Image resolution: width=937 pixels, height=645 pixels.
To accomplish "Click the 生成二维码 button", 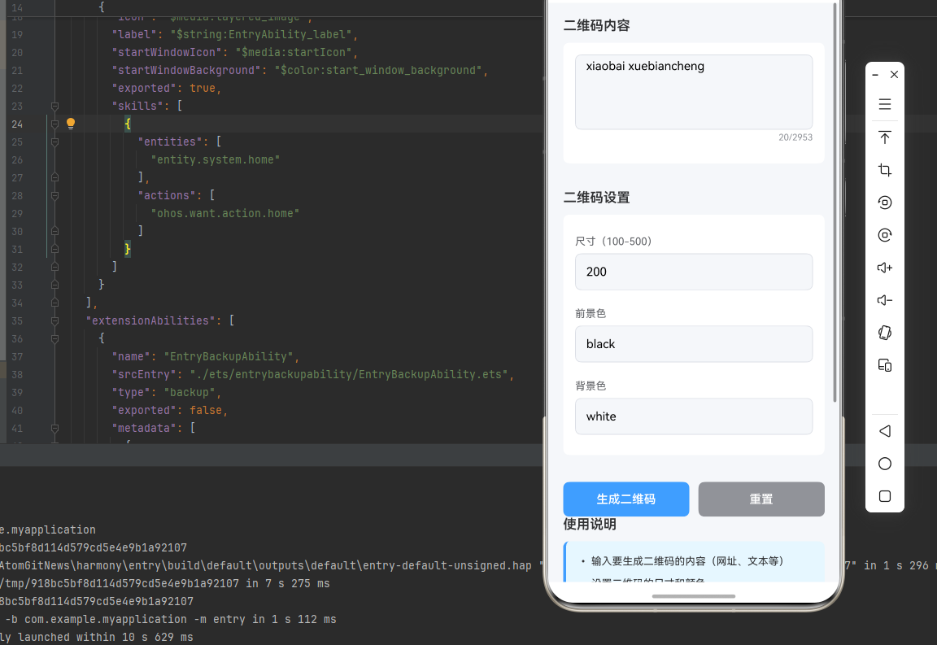I will 625,499.
